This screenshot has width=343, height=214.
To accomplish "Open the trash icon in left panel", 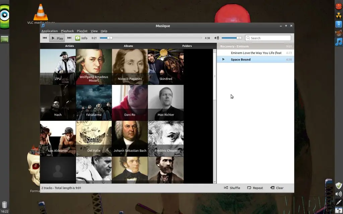I will 5,205.
